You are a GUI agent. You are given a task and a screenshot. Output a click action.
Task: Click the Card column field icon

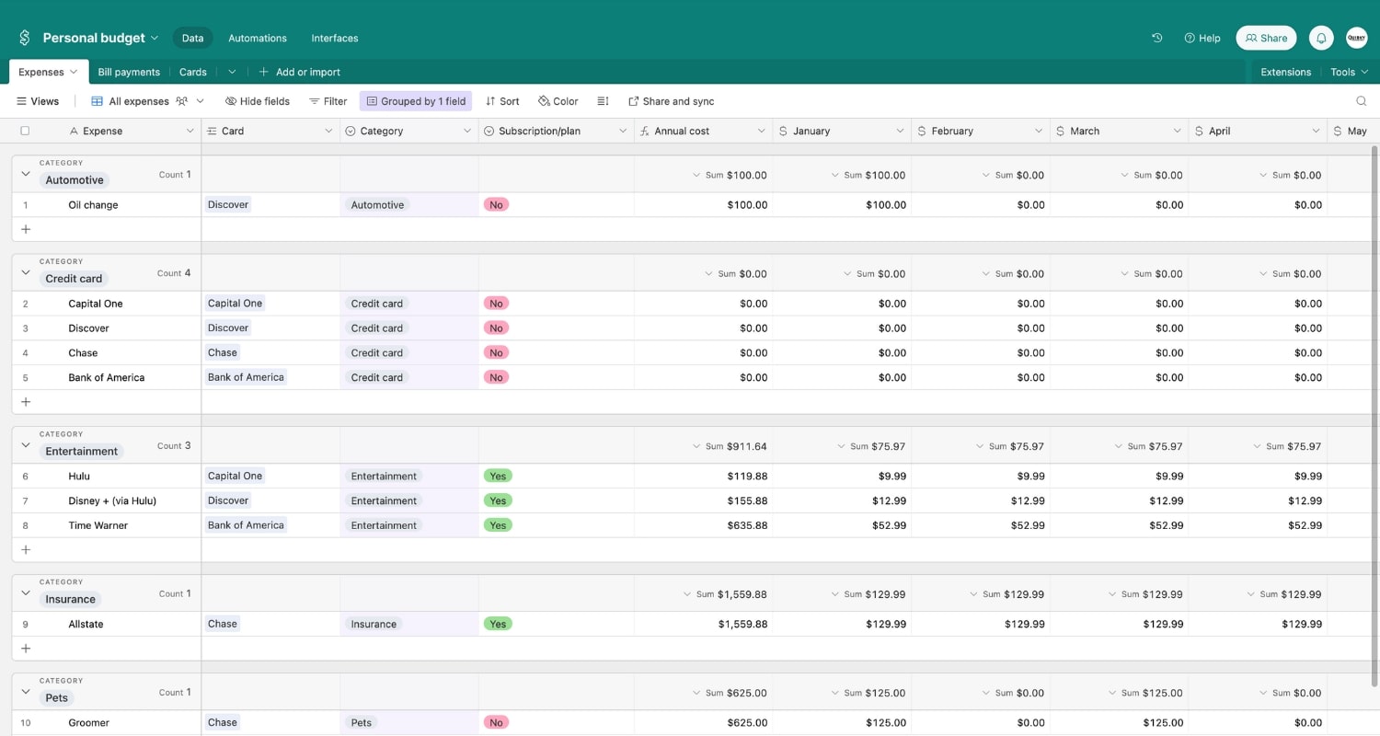[x=213, y=131]
